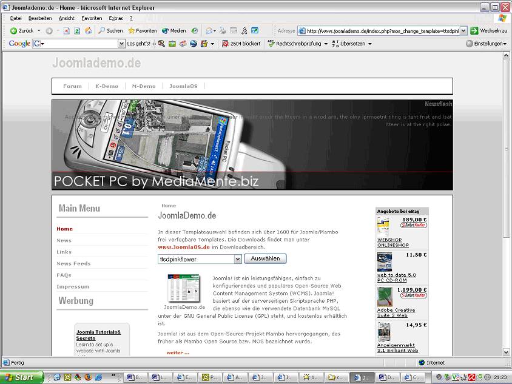
Task: Click the Los geht's! search button
Action: [x=138, y=44]
